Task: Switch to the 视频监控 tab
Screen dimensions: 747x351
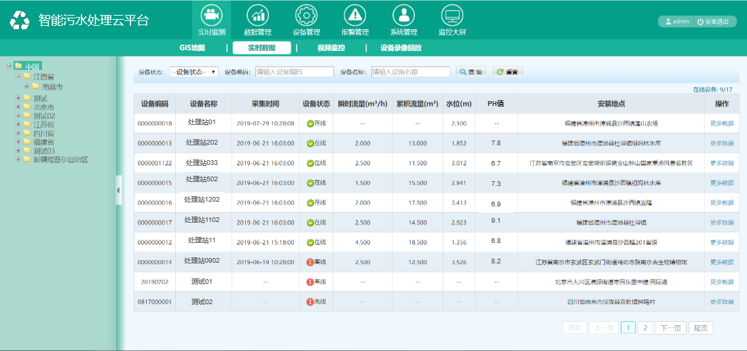Action: (x=331, y=48)
